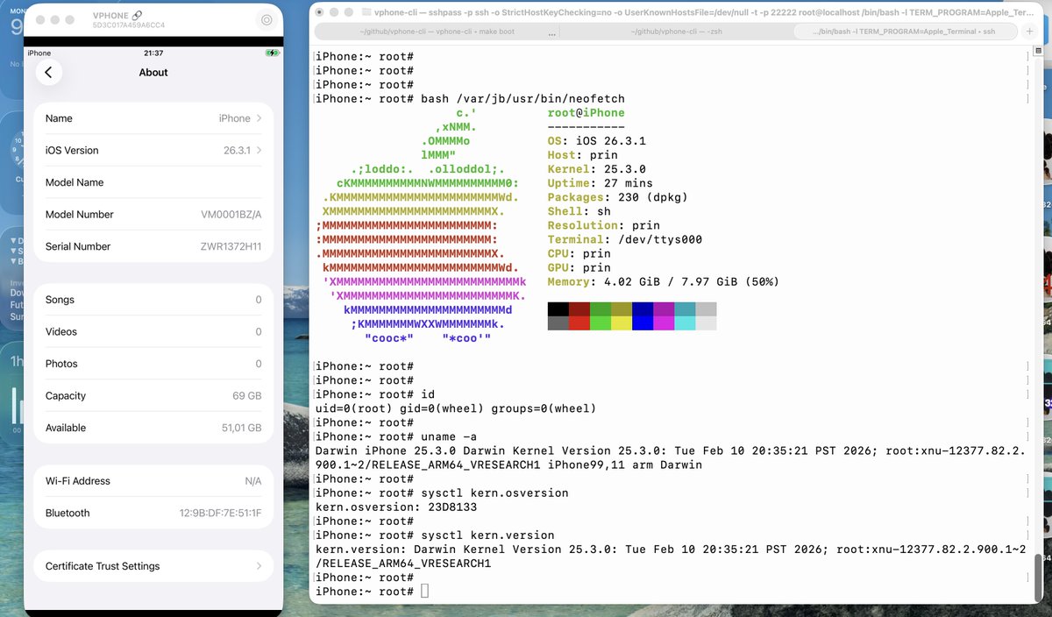This screenshot has width=1052, height=617.
Task: Click the link icon beside VPHONE title
Action: click(137, 16)
